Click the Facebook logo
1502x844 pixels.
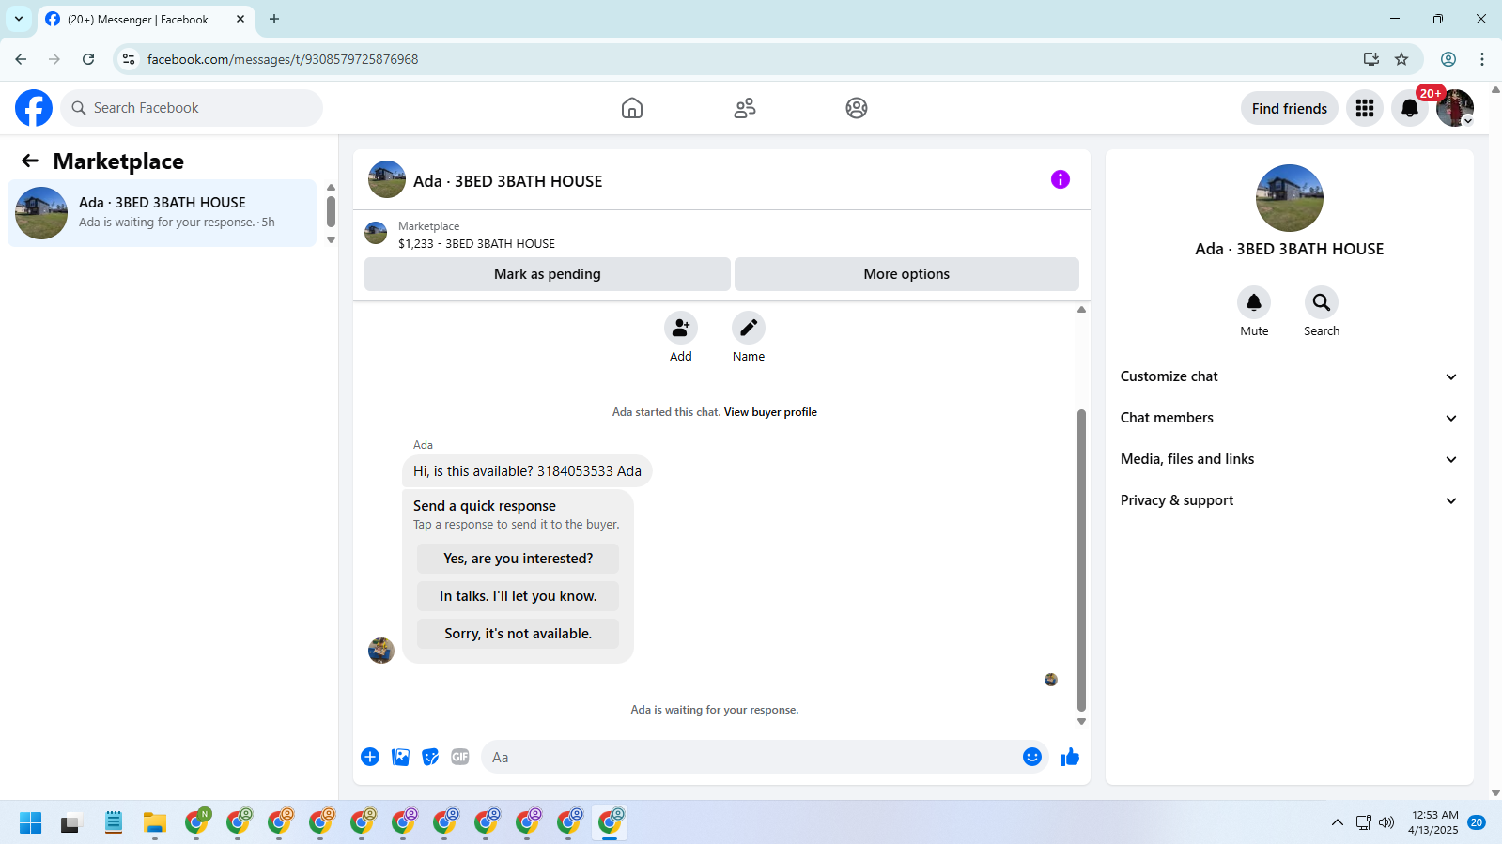[x=34, y=108]
